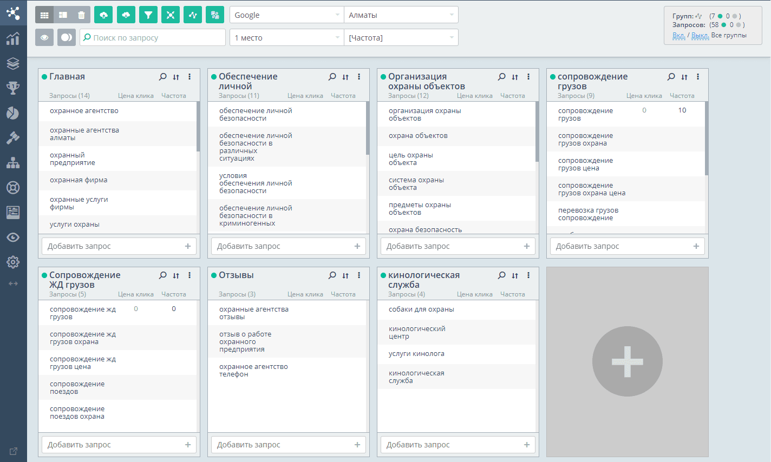771x462 pixels.
Task: Open Сопровождение ЖД грузов three-dot menu
Action: tap(190, 275)
